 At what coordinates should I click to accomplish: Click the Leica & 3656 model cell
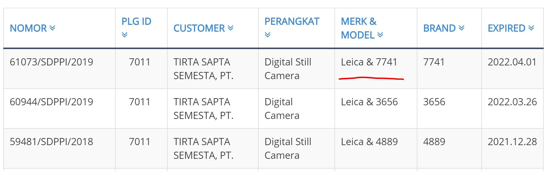tap(369, 102)
